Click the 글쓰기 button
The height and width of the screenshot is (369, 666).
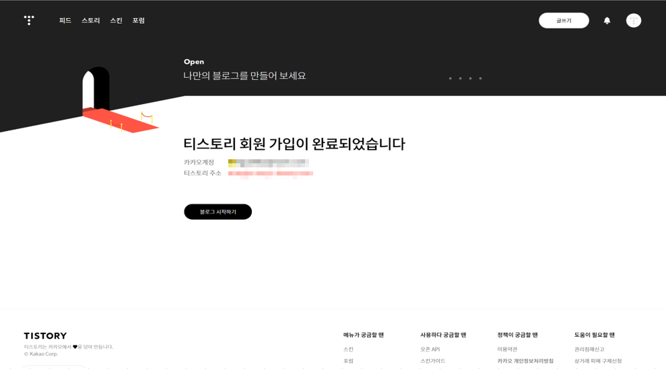coord(564,20)
